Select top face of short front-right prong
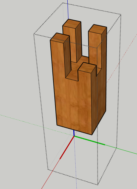The height and width of the screenshot is (189, 137). pyautogui.click(x=87, y=67)
